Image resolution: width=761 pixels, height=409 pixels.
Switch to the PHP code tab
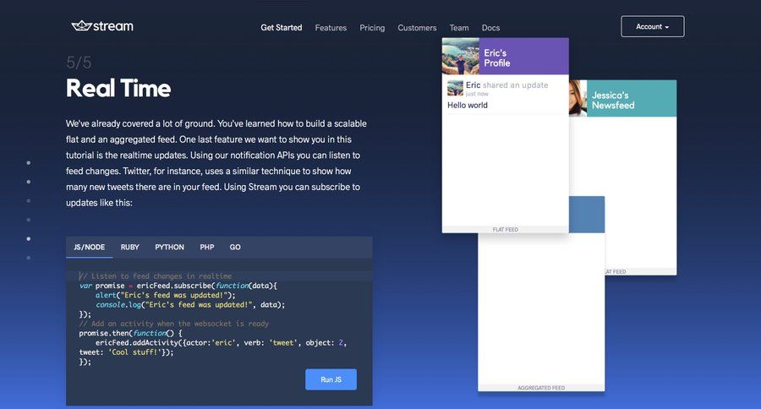[207, 247]
